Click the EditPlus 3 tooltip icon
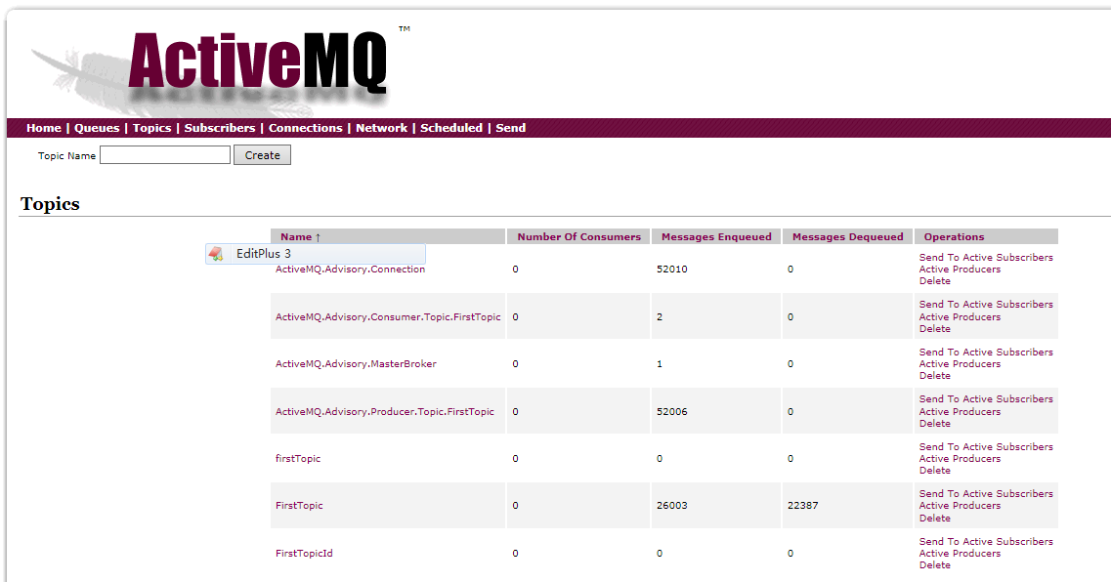This screenshot has width=1111, height=582. [x=216, y=254]
